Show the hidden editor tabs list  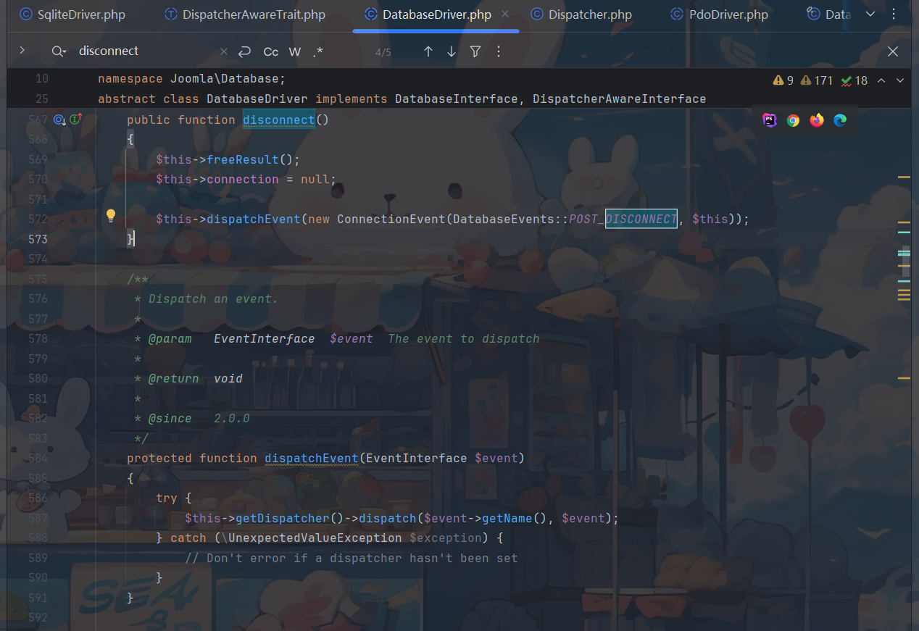coord(870,14)
